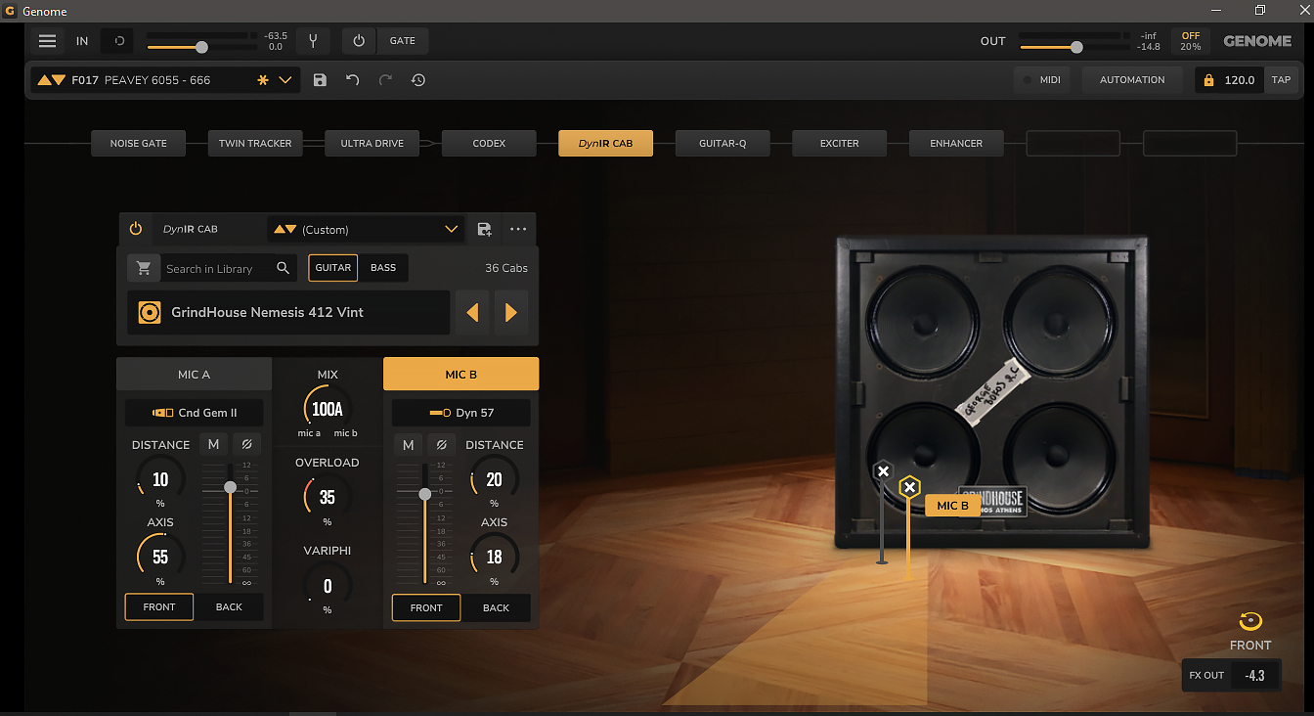Click the redo arrow icon
The width and height of the screenshot is (1314, 716).
[x=385, y=80]
